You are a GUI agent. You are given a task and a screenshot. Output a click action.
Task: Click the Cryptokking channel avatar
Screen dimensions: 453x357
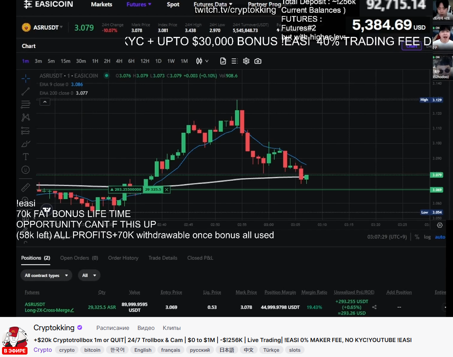pyautogui.click(x=15, y=337)
